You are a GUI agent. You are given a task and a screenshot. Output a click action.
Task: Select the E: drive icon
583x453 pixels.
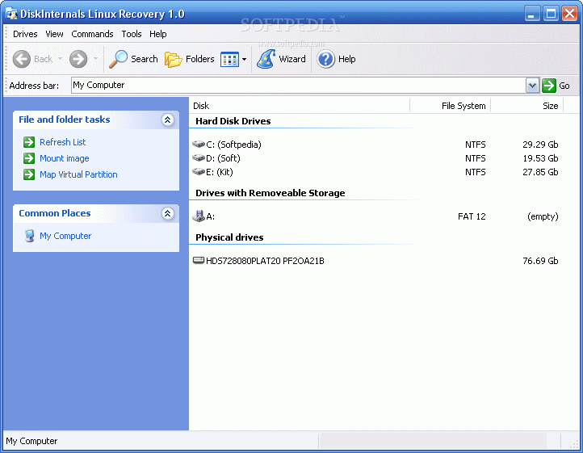pyautogui.click(x=199, y=171)
